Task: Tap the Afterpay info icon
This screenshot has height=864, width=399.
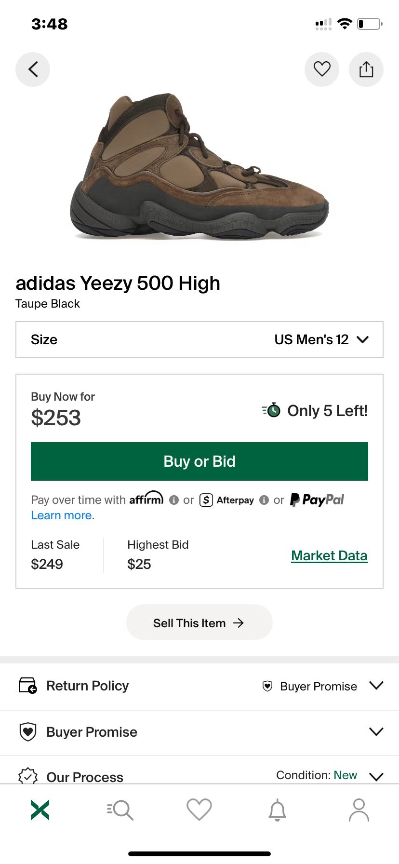Action: click(264, 500)
